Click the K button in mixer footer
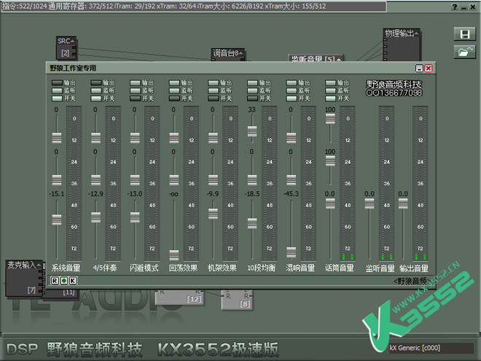Image resolution: width=481 pixels, height=361 pixels. point(73,281)
